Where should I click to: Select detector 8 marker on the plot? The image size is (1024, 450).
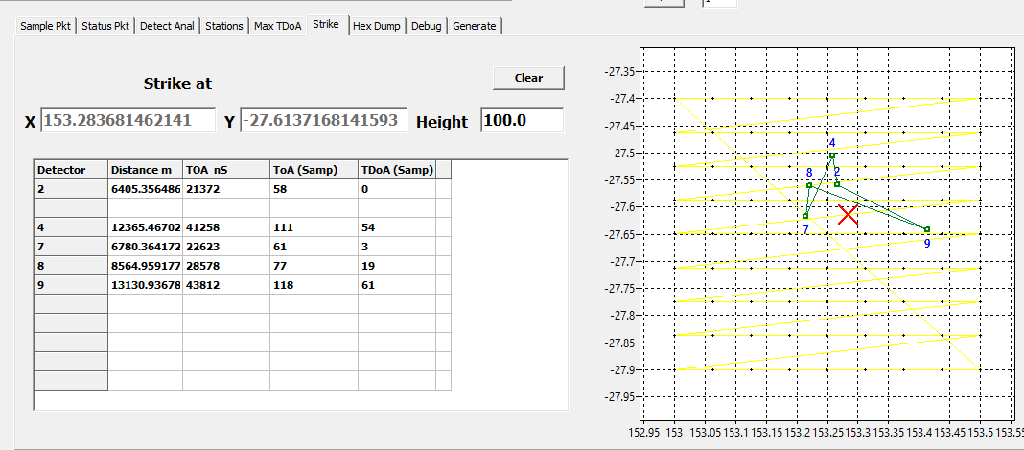click(810, 185)
